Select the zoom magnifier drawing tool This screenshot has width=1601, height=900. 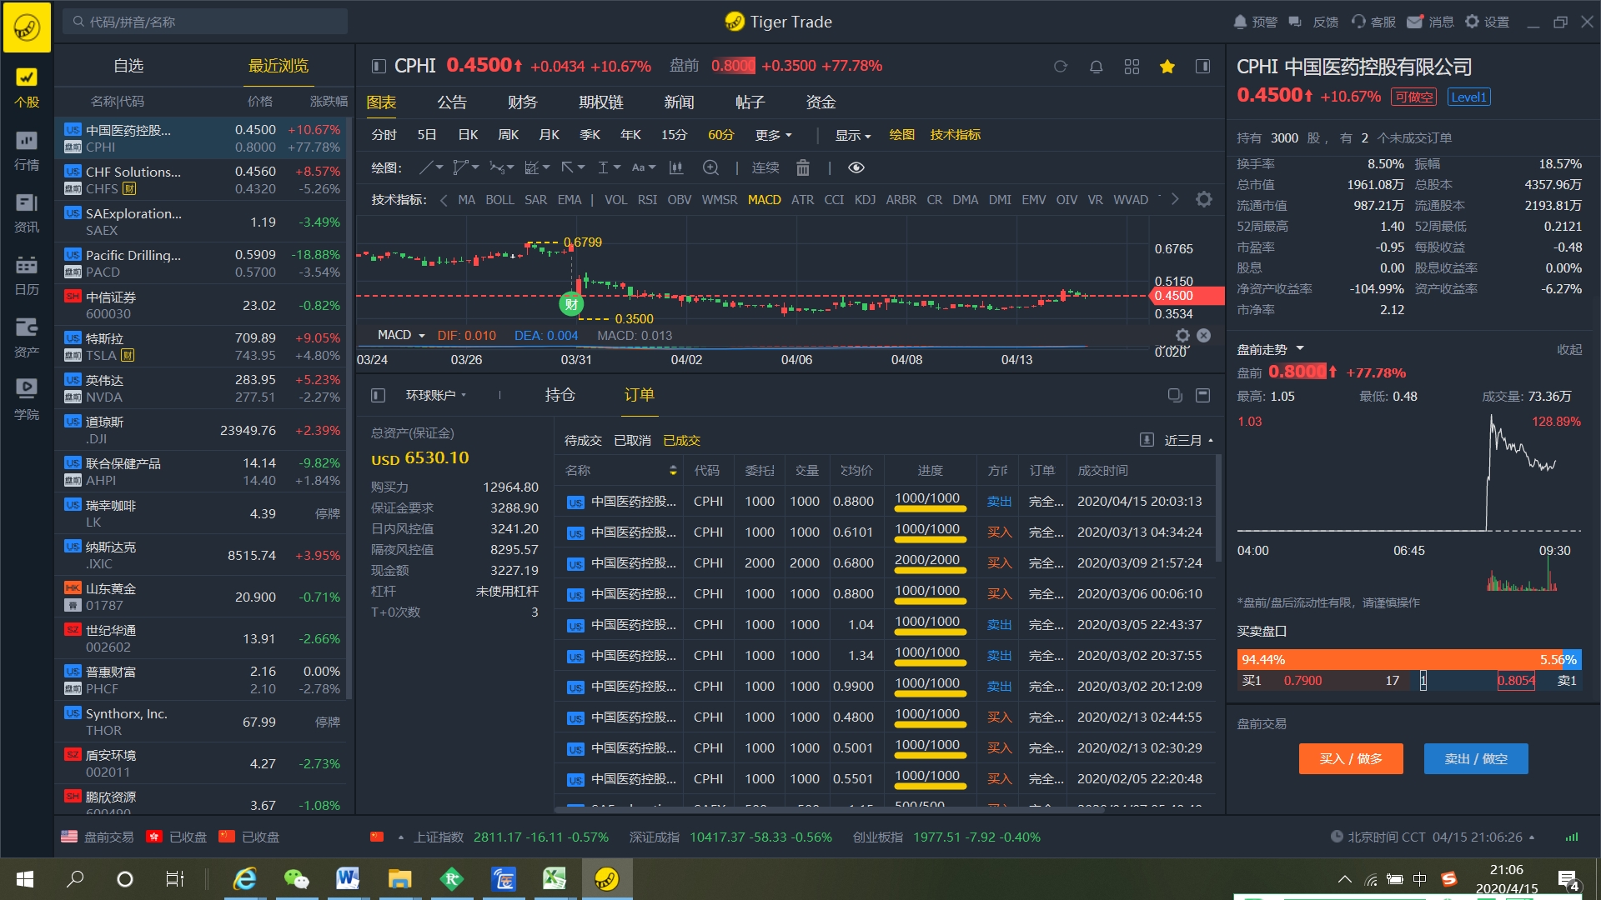710,167
